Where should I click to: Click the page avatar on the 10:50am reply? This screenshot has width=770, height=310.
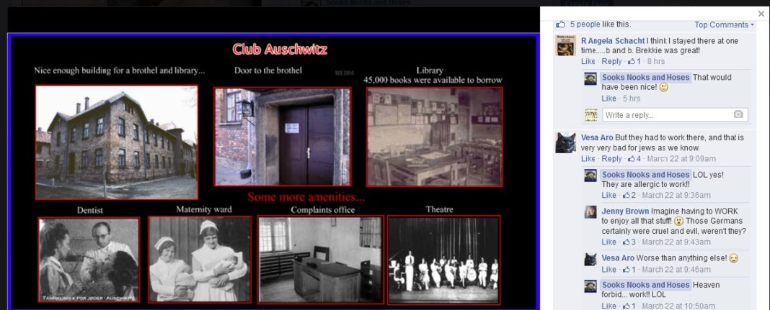coord(590,286)
